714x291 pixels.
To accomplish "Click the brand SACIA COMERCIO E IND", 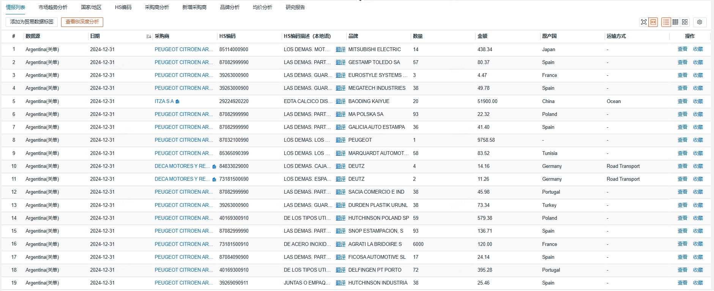I will click(376, 192).
